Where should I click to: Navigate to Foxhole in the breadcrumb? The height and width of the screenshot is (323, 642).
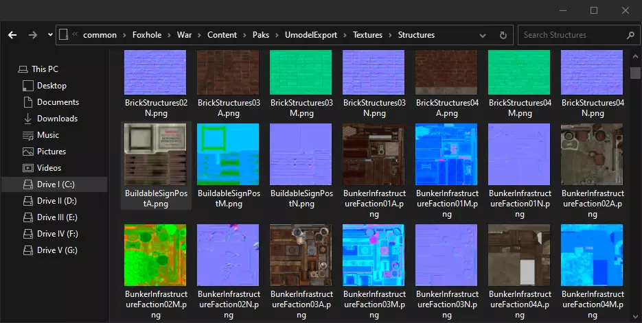pos(147,35)
